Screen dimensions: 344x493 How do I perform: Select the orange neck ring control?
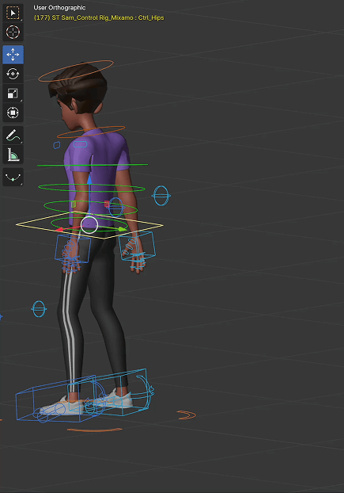(91, 132)
